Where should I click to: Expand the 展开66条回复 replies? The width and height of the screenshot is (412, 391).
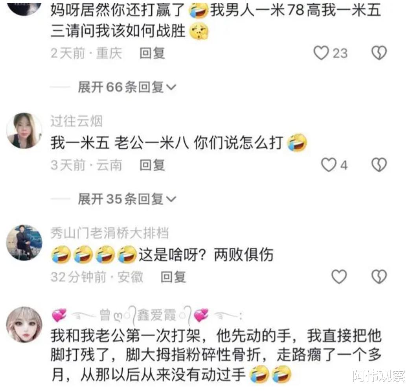(127, 87)
